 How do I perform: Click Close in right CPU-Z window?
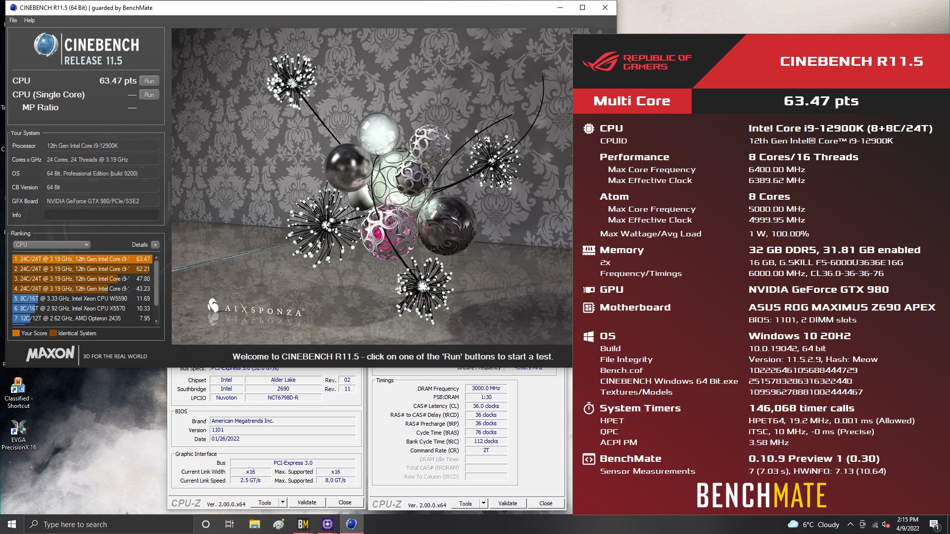[546, 504]
